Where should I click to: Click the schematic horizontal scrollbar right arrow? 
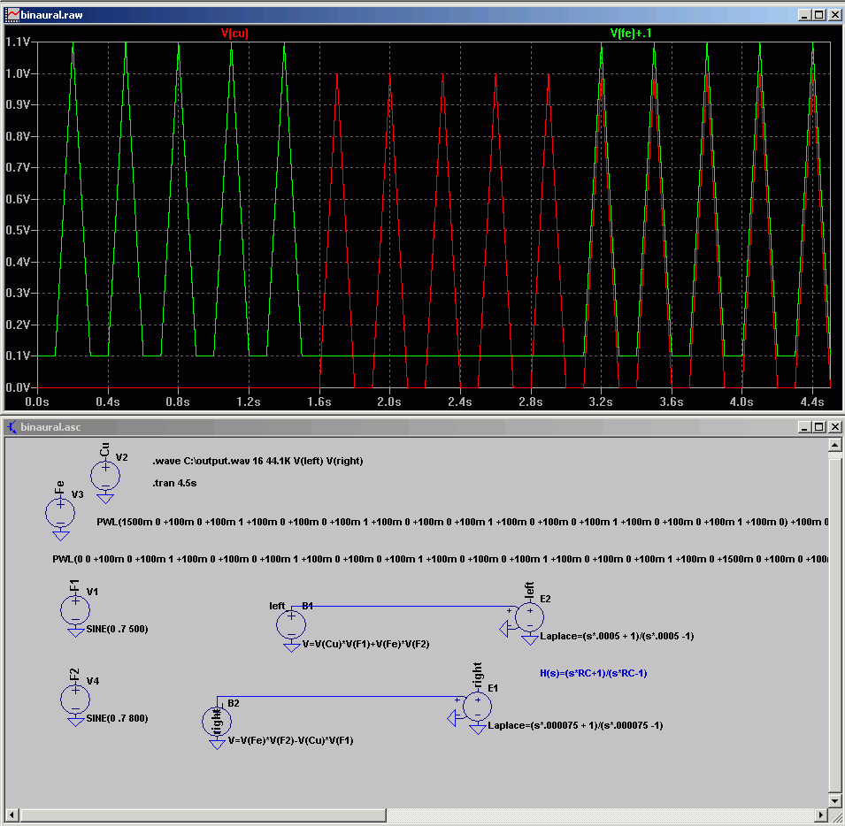click(821, 815)
